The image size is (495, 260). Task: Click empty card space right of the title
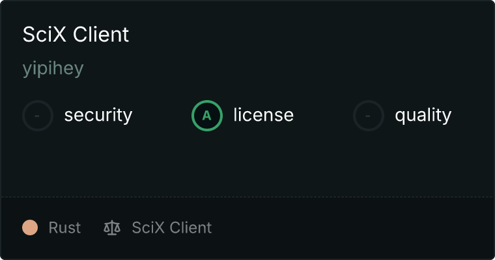click(x=313, y=34)
